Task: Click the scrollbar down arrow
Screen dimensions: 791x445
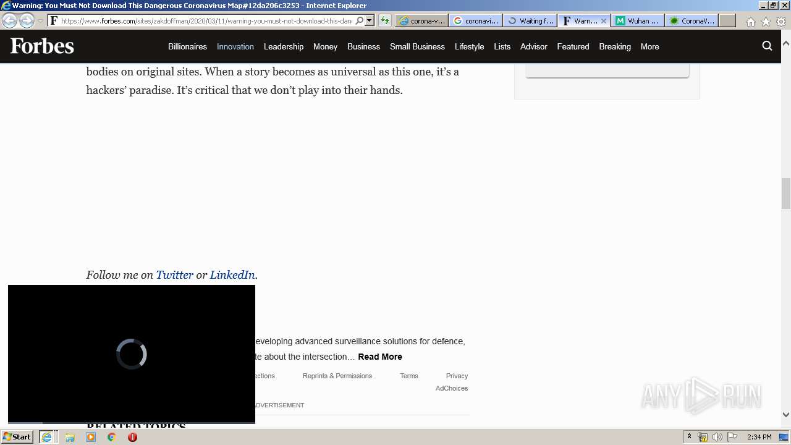Action: [x=786, y=415]
